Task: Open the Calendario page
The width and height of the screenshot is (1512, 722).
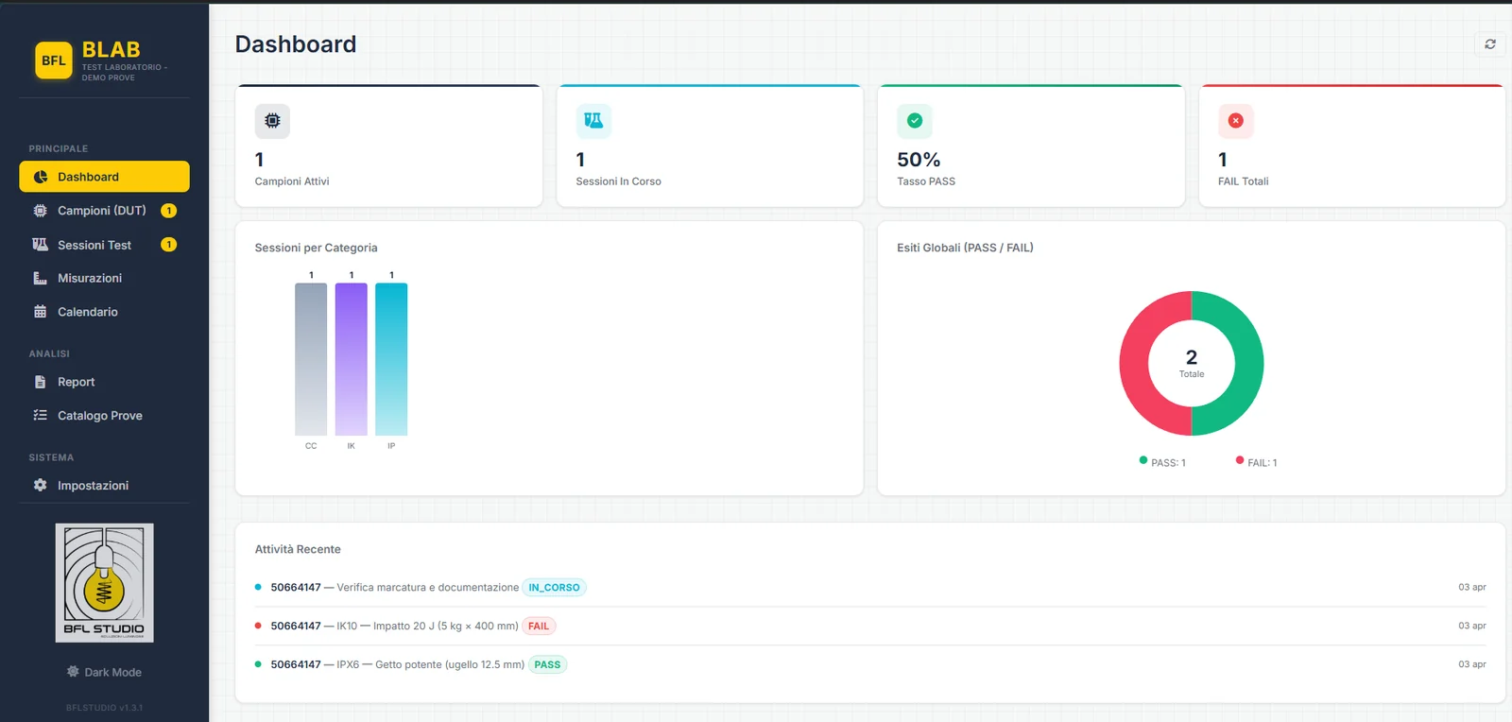Action: click(x=104, y=312)
